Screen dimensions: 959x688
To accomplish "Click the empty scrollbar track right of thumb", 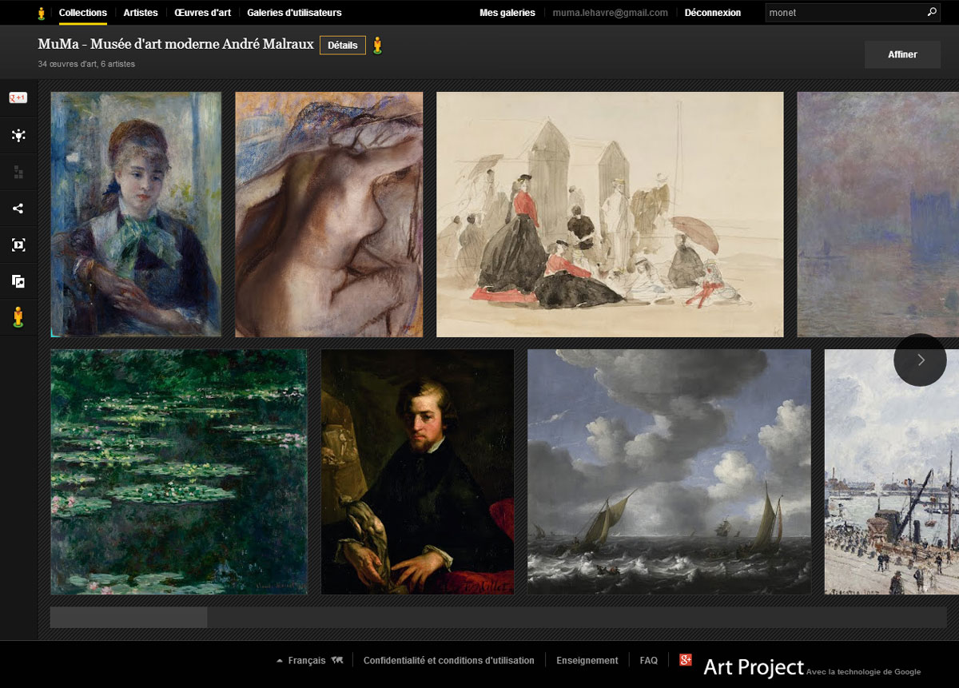I will (577, 617).
